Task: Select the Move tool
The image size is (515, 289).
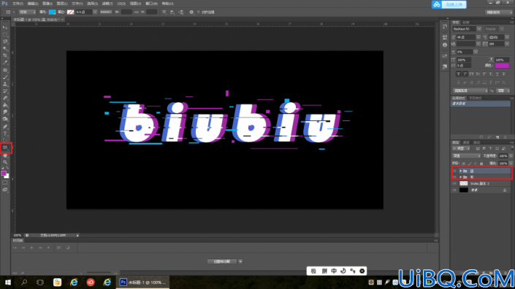Action: click(5, 27)
